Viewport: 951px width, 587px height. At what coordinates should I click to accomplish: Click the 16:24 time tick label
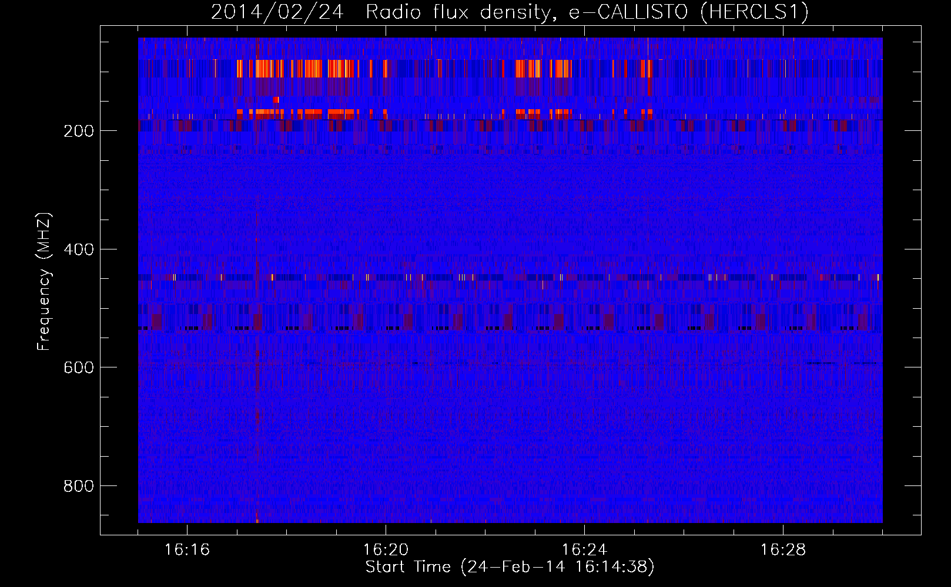point(584,550)
